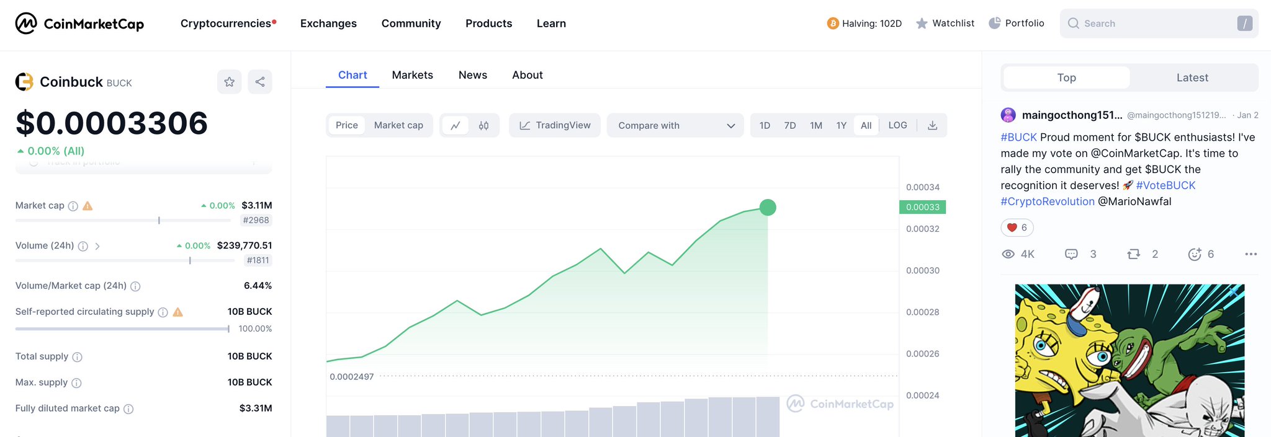Open Fully diluted market cap info icon
This screenshot has height=437, width=1271.
128,409
